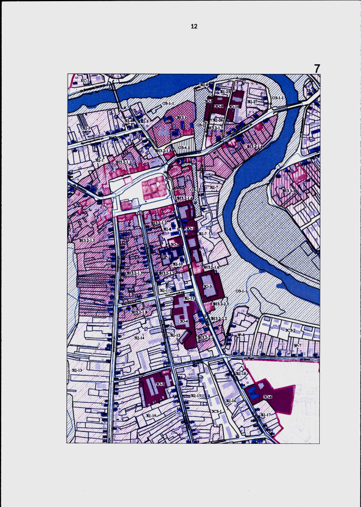This screenshot has height=507, width=361.
Task: Select the ЗНЗ.2-1.5 zone label
Action: (87, 240)
